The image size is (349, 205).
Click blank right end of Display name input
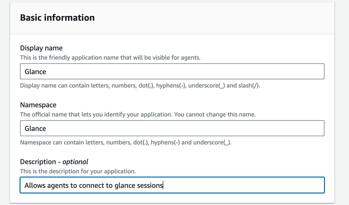[310, 72]
